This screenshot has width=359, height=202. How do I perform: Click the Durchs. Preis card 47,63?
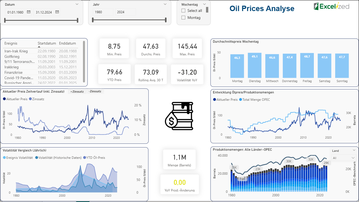[151, 48]
